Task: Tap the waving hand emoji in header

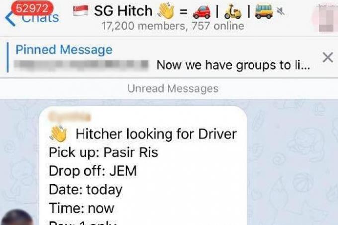Action: pos(166,11)
